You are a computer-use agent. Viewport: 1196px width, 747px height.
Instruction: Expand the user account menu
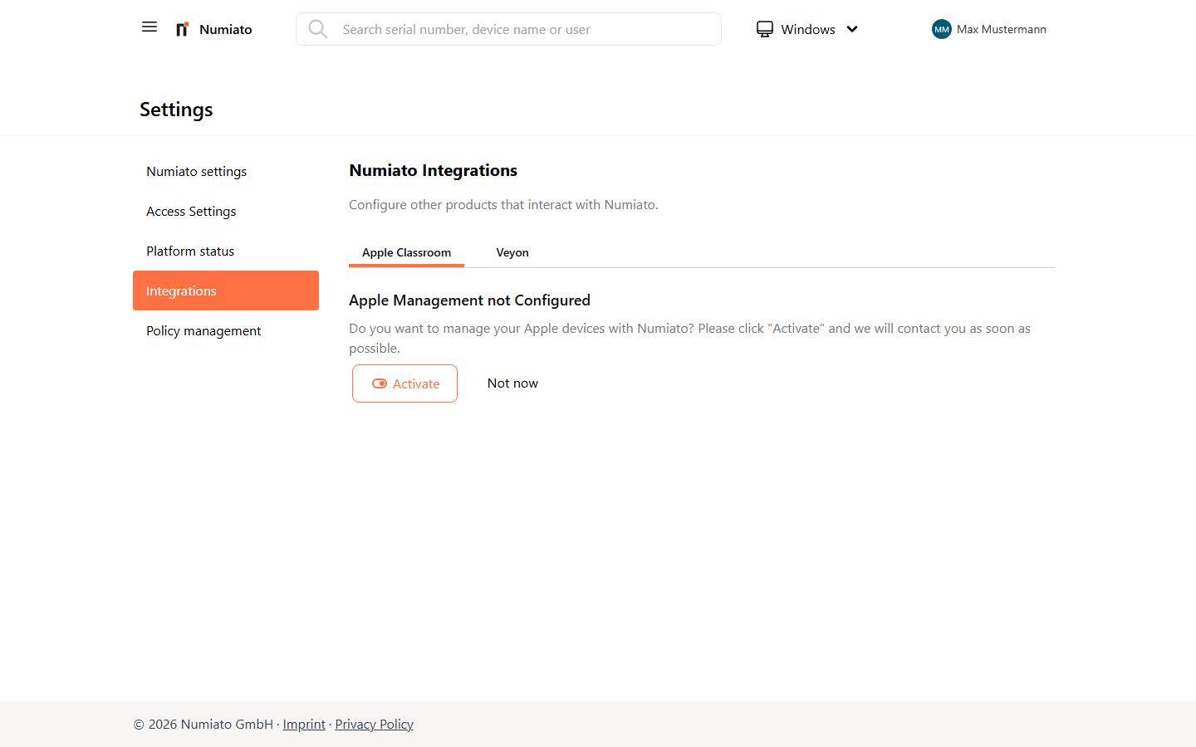pos(988,29)
